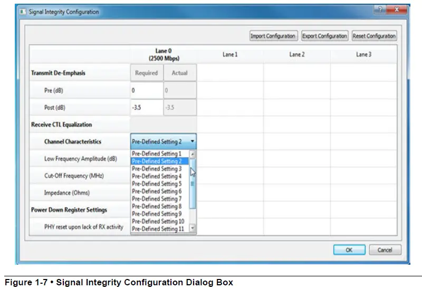Select Pre-Defined Setting 1 from list
This screenshot has height=289, width=422.
tap(160, 153)
